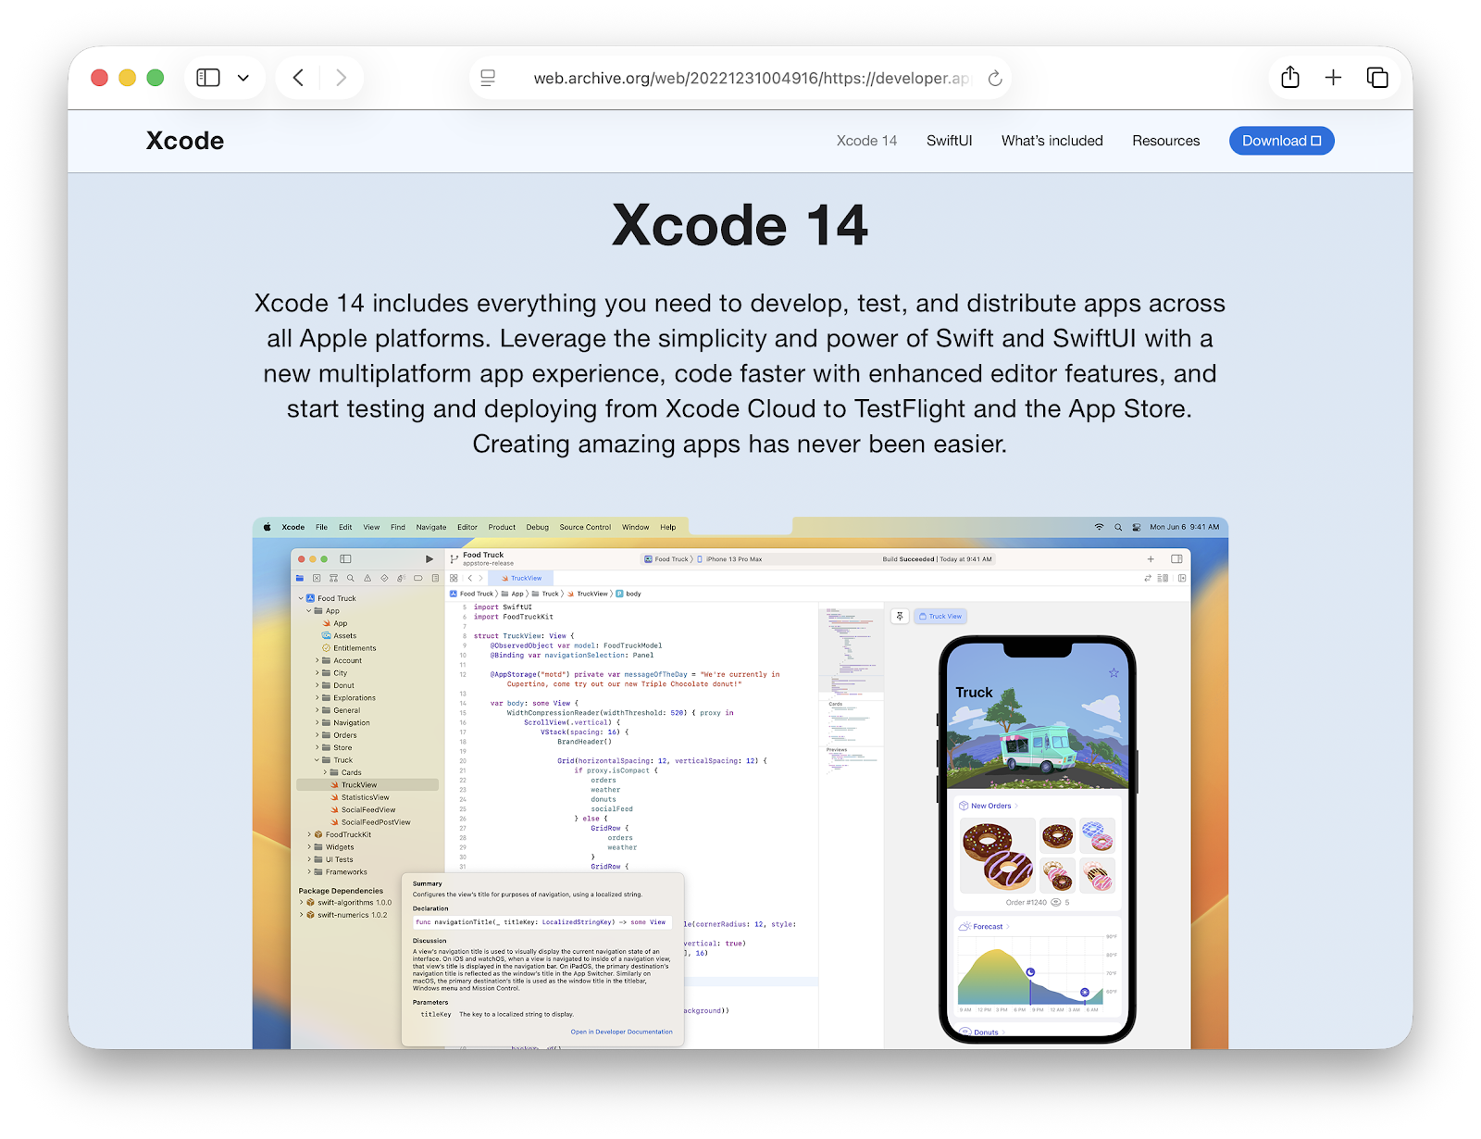The image size is (1481, 1139).
Task: Open the Product menu in Xcode menu bar
Action: 502,527
